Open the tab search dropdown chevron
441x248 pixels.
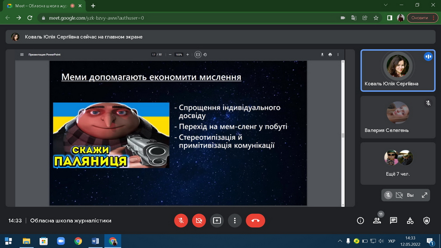(386, 5)
